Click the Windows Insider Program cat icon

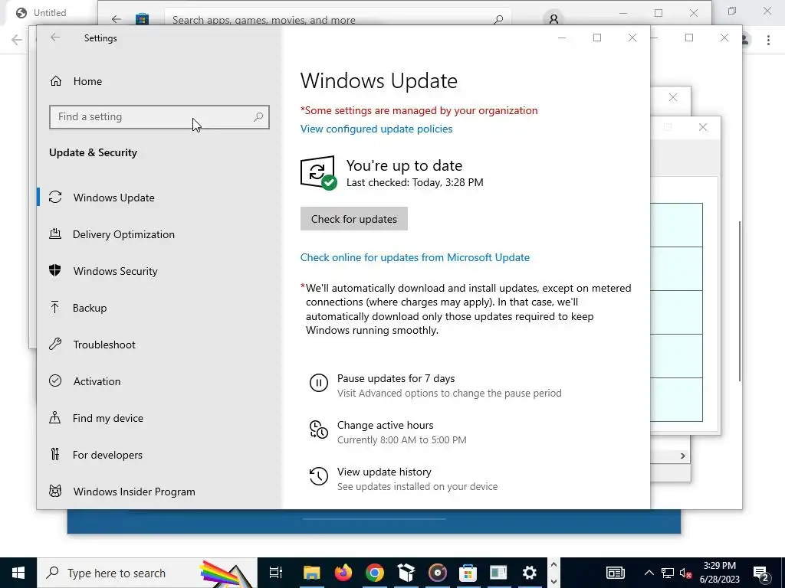point(55,491)
